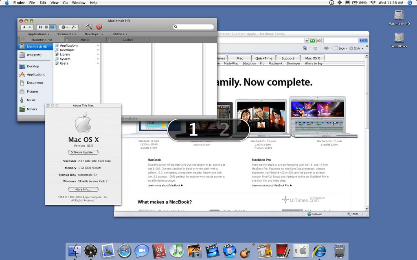The height and width of the screenshot is (260, 417).
Task: Click the Software Update button
Action: [83, 152]
